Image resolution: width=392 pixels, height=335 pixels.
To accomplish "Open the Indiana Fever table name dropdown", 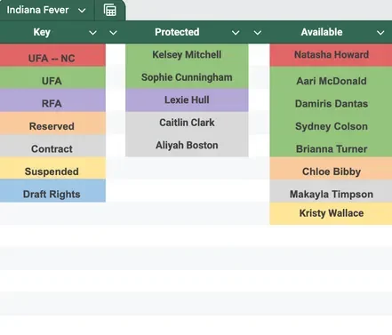I will coord(82,11).
